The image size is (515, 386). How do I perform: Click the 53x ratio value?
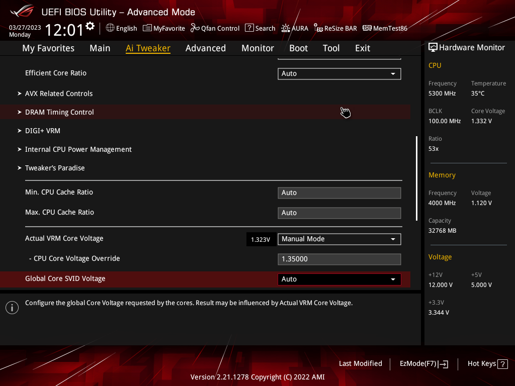(434, 149)
